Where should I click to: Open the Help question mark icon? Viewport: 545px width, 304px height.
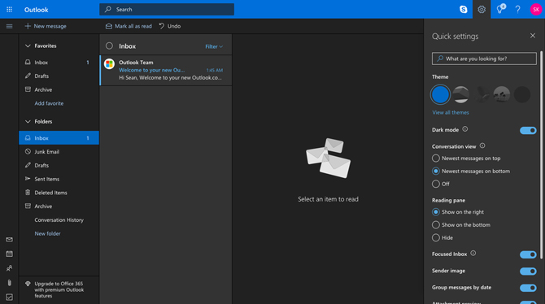[517, 10]
